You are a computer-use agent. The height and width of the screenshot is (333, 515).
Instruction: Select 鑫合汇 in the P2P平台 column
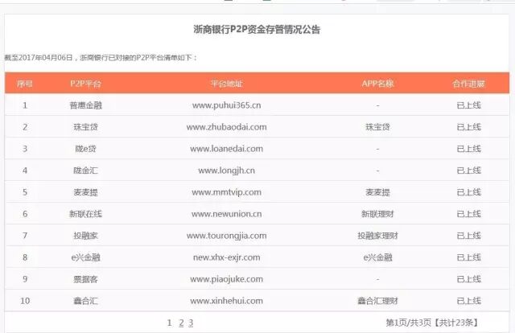[86, 301]
